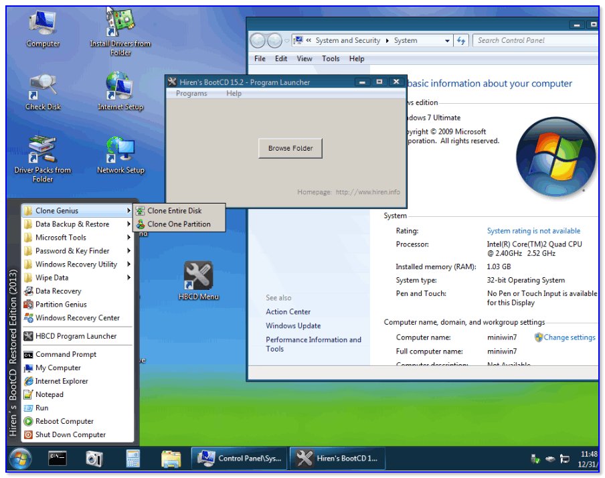Image resolution: width=605 pixels, height=478 pixels.
Task: Open the calculator icon in taskbar
Action: pos(133,459)
